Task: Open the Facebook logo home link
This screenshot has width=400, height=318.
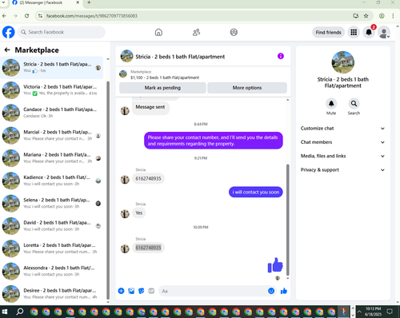Action: point(9,32)
